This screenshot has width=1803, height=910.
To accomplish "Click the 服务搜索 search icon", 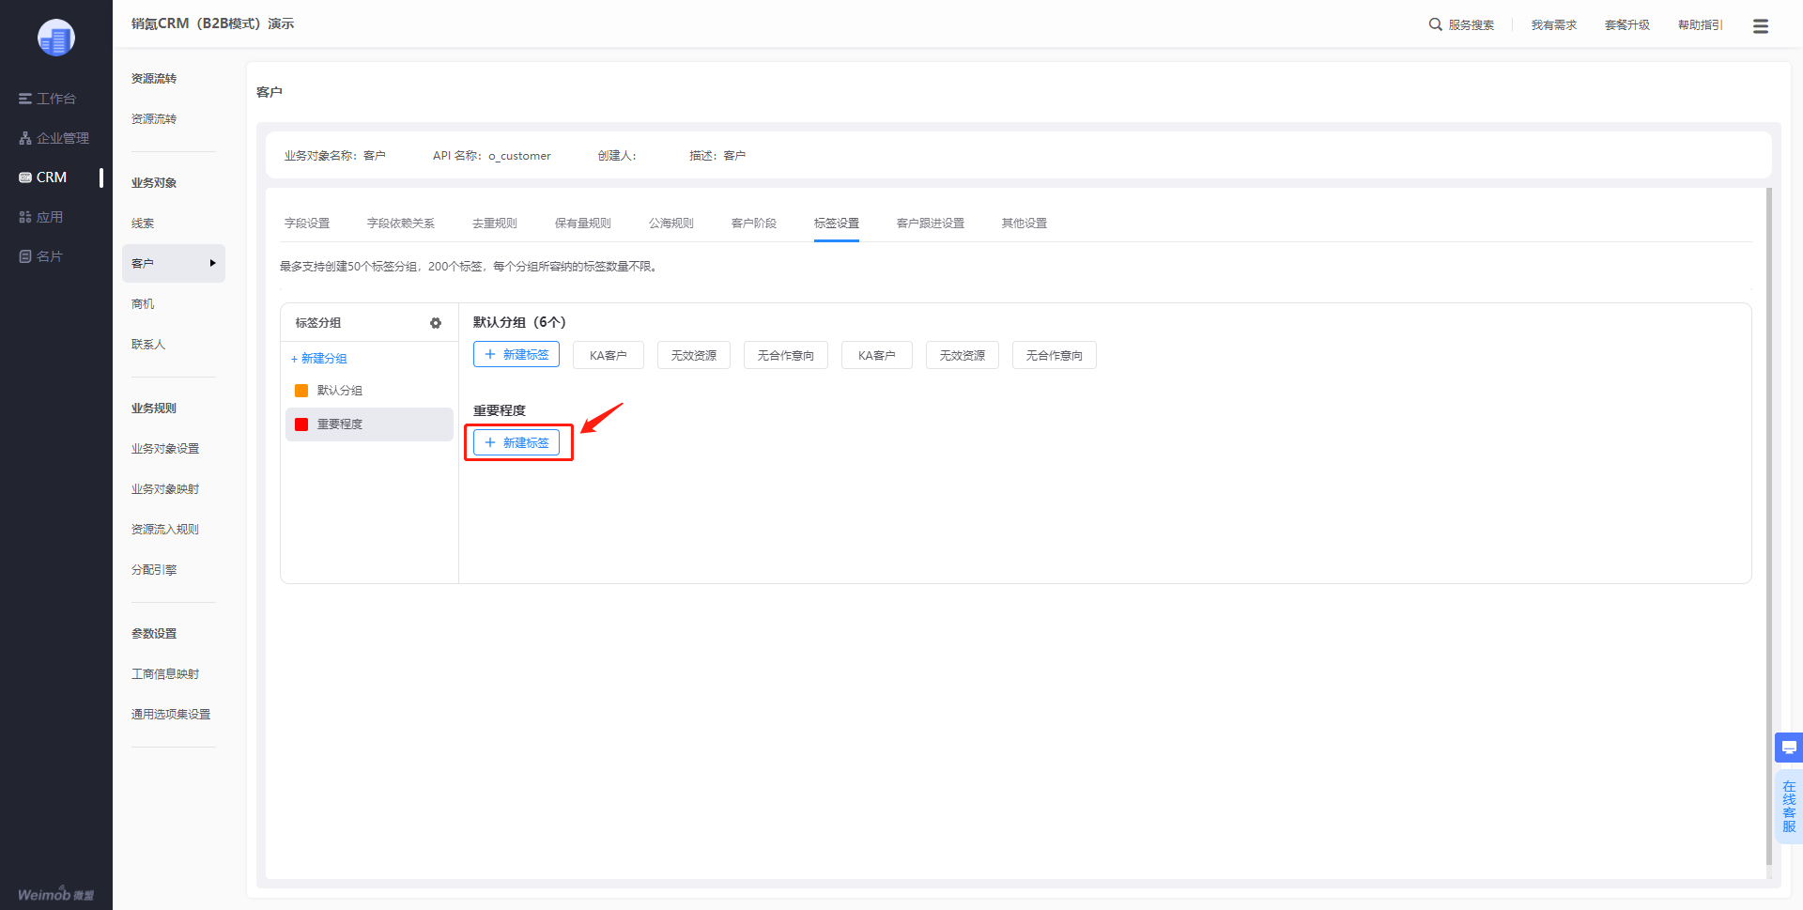I will tap(1435, 24).
